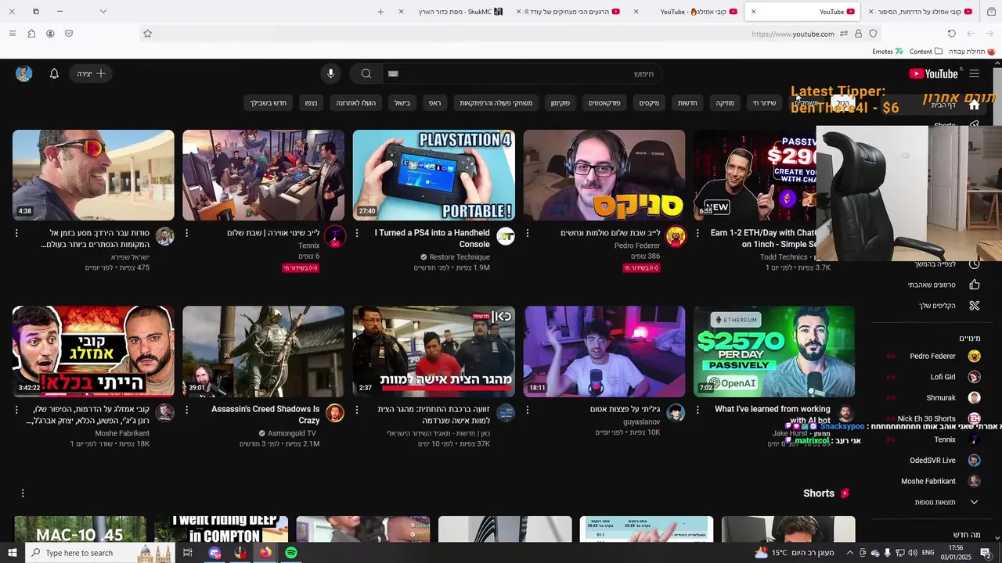The image size is (1002, 563).
Task: Play the קובי אמזלג הייתי בכלא thumbnail
Action: [x=93, y=351]
